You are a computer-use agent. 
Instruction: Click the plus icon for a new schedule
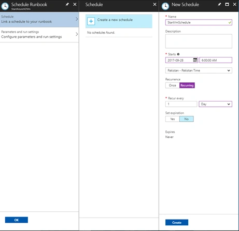pos(91,21)
